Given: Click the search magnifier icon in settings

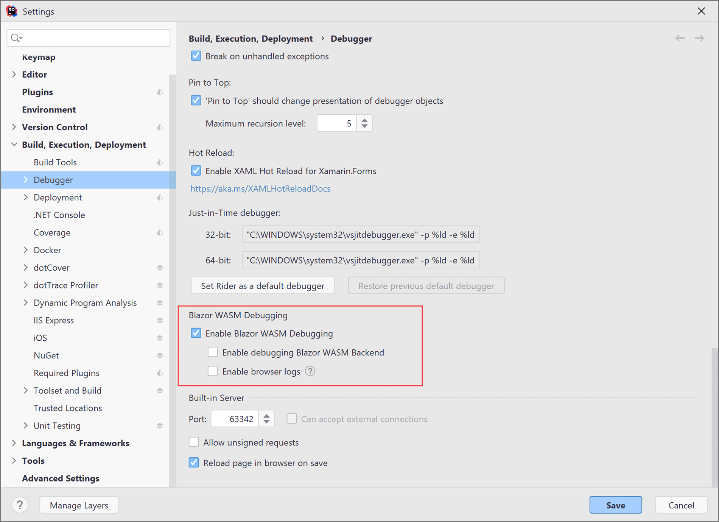Looking at the screenshot, I should [x=16, y=38].
